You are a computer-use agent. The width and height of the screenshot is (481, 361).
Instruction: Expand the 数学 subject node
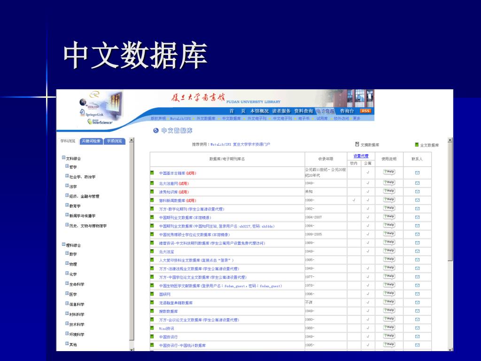[x=67, y=253]
